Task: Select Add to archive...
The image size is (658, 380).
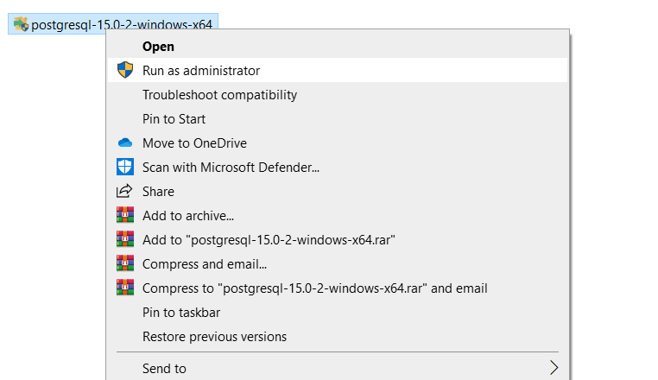Action: click(338, 215)
